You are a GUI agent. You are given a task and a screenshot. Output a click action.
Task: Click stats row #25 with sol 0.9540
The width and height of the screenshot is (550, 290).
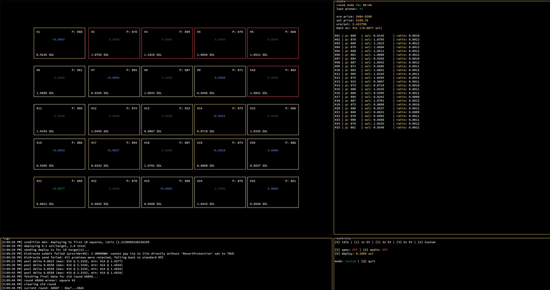click(377, 127)
